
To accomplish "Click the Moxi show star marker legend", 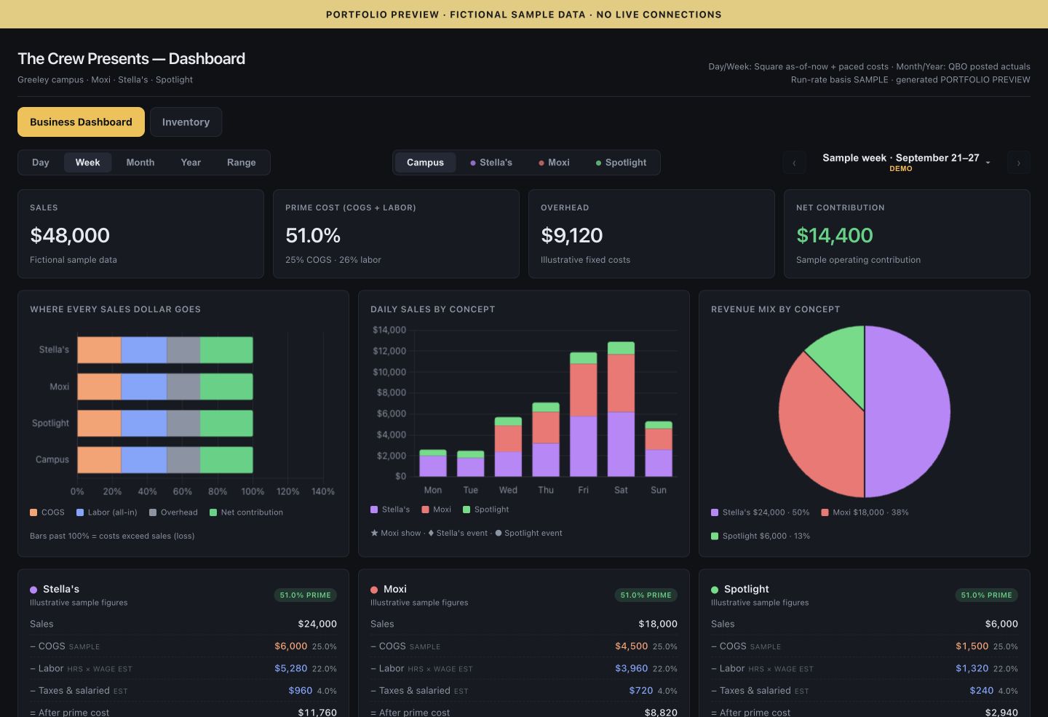I will 396,533.
